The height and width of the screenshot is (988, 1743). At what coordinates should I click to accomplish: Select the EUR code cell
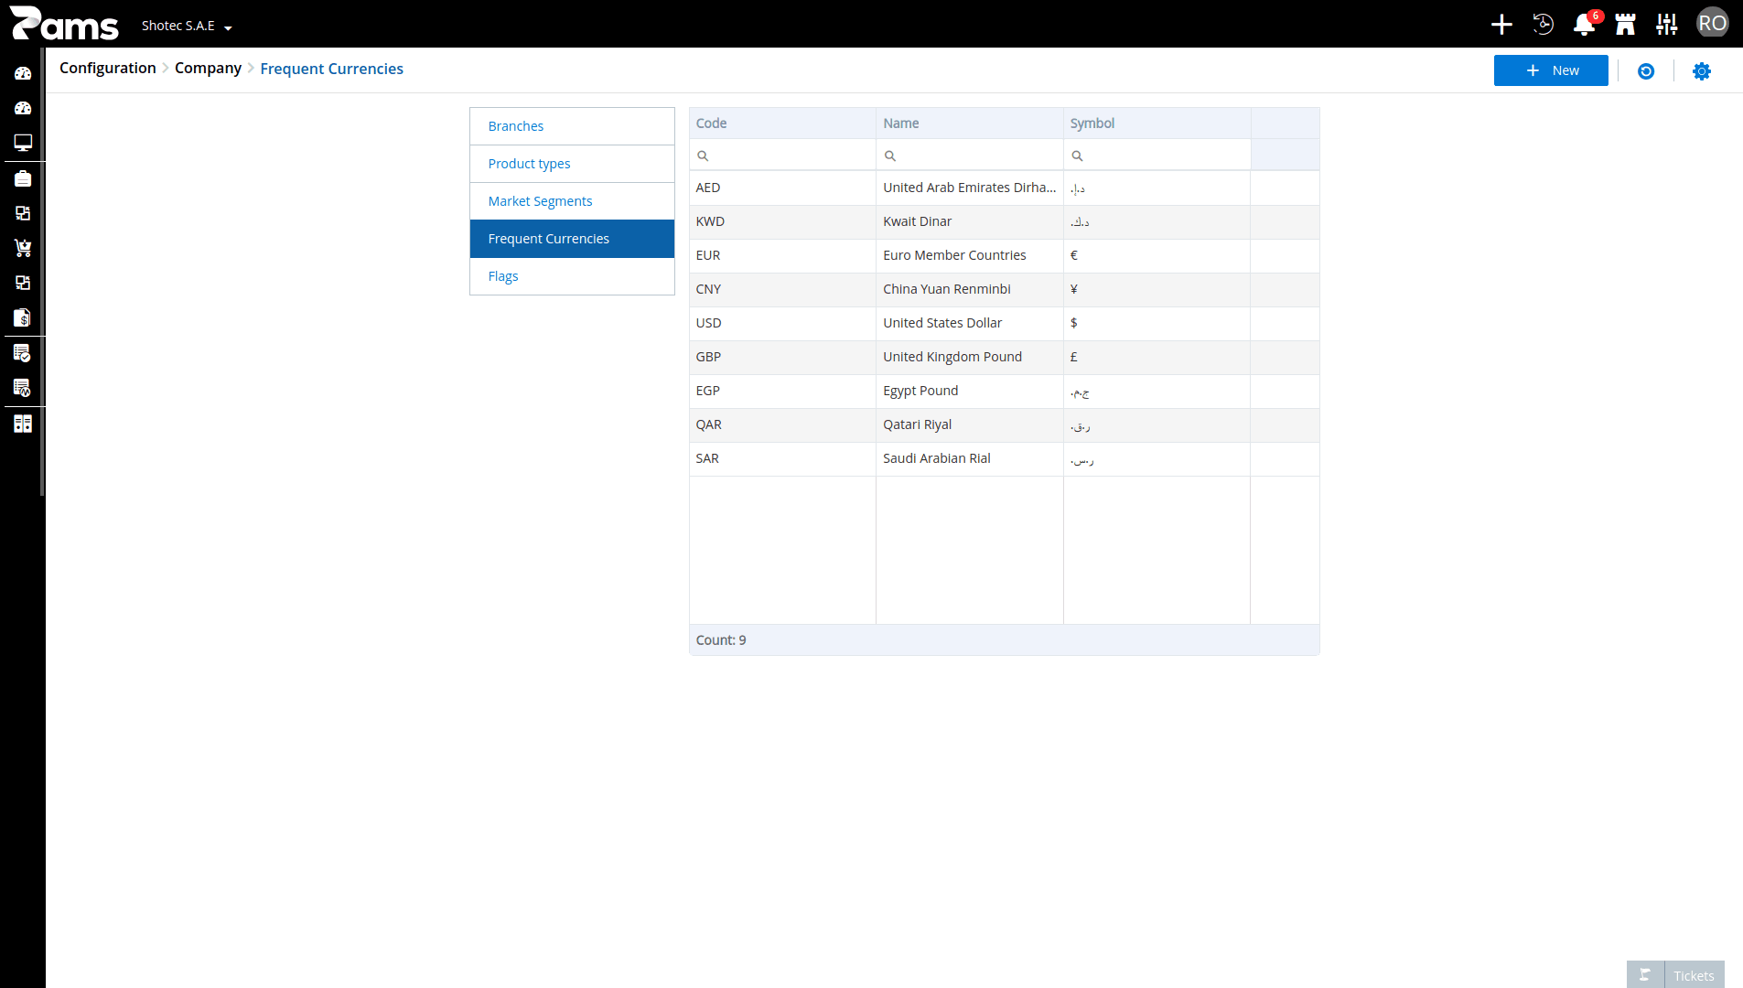[x=782, y=255]
